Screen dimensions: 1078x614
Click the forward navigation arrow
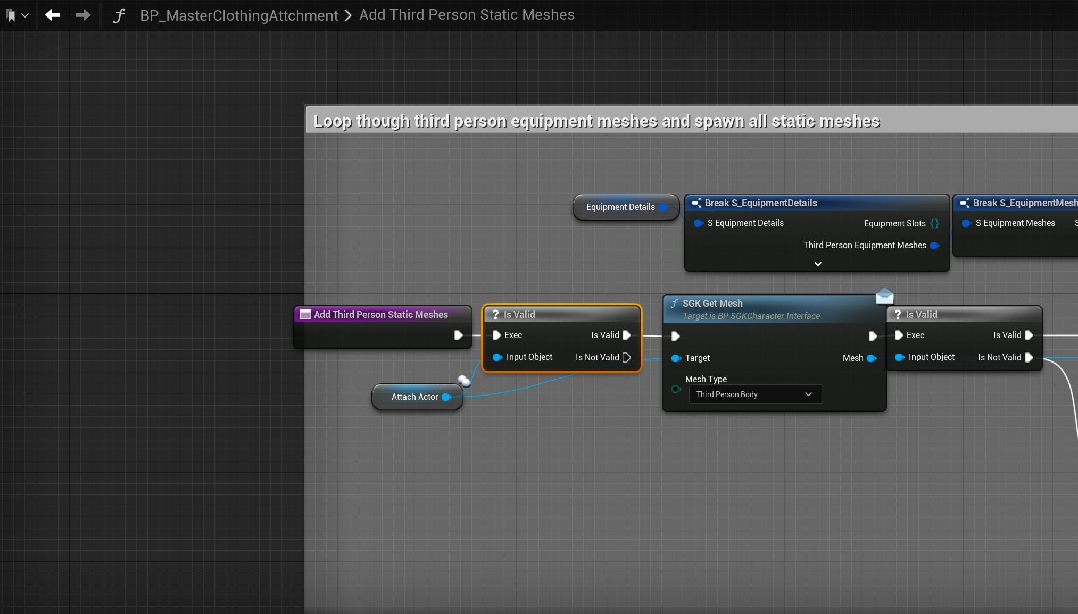83,15
